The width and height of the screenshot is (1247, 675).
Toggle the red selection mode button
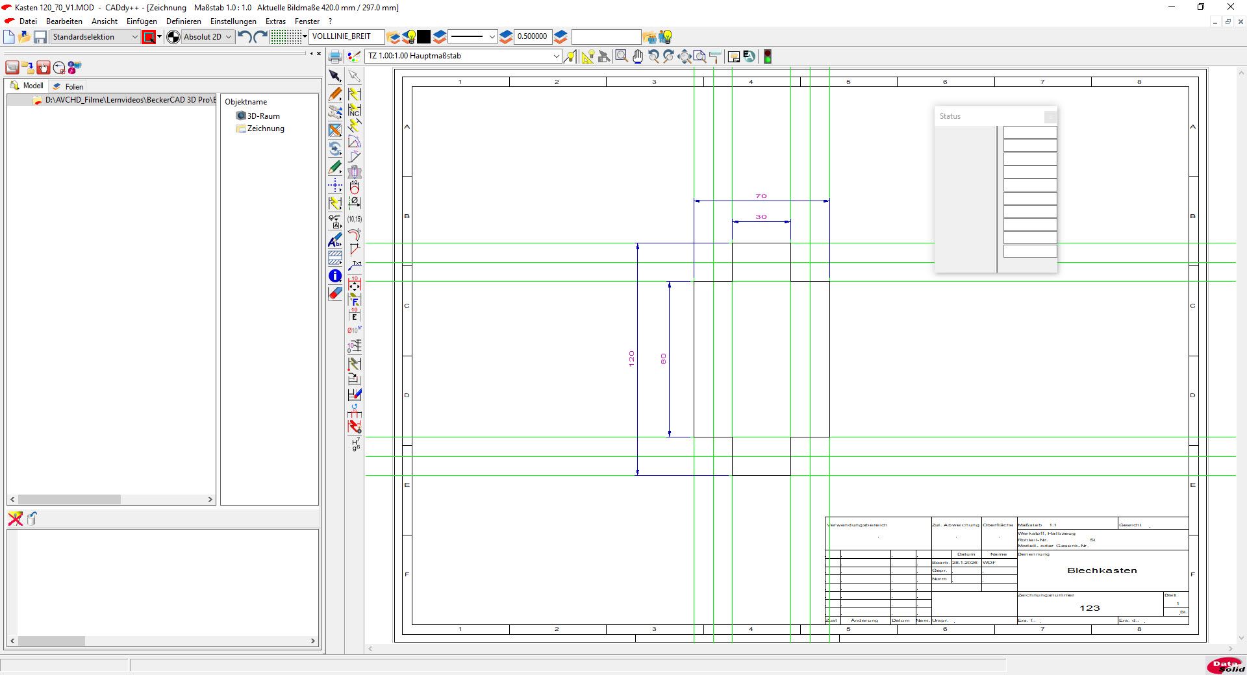coord(149,37)
